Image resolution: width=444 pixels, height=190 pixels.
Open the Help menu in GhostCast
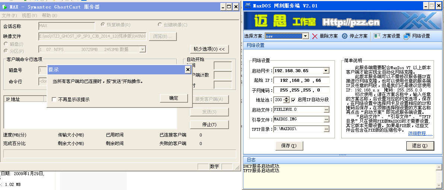point(49,15)
